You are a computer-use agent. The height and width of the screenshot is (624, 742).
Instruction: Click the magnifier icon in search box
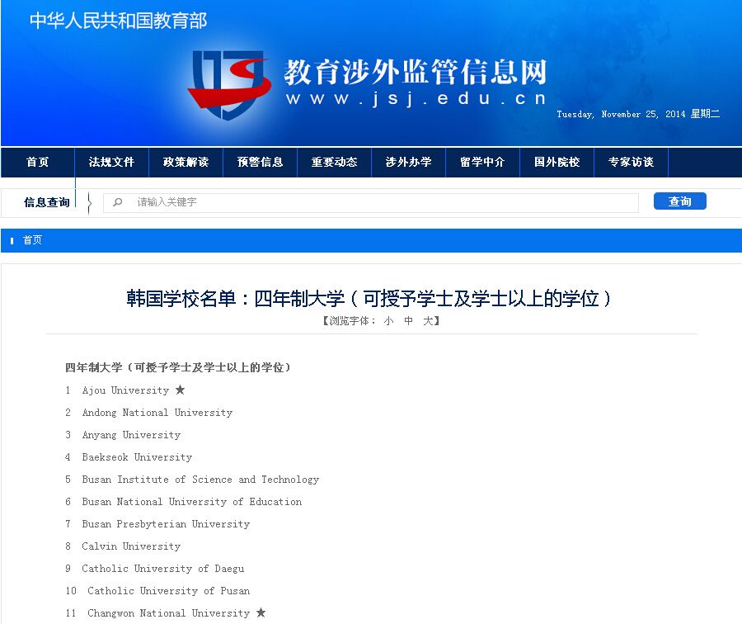coord(118,202)
